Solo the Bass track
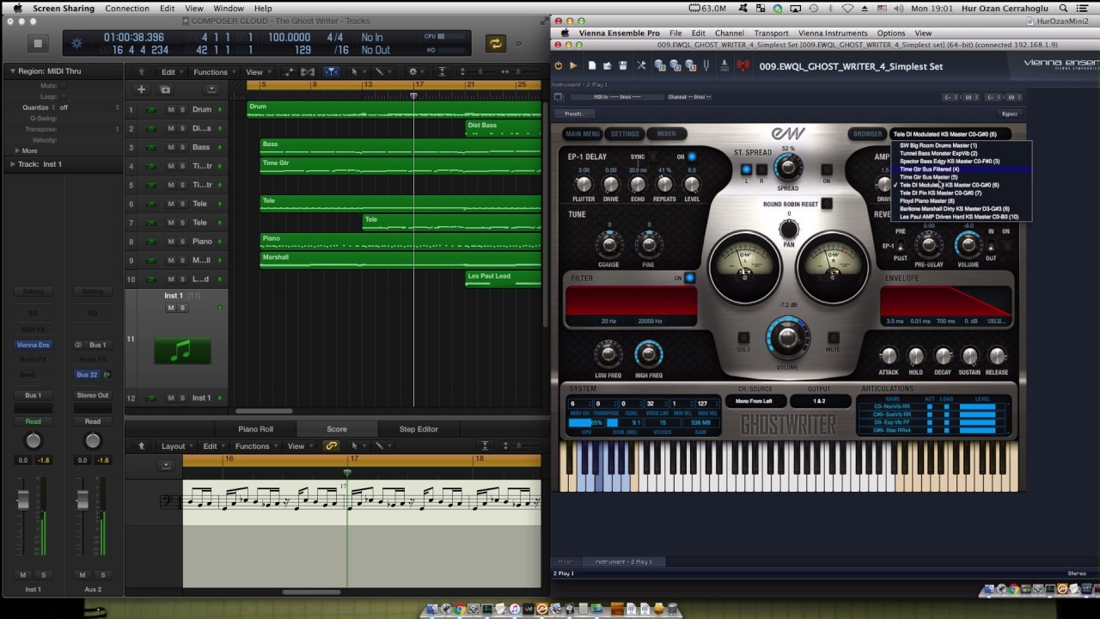The height and width of the screenshot is (619, 1100). point(182,147)
